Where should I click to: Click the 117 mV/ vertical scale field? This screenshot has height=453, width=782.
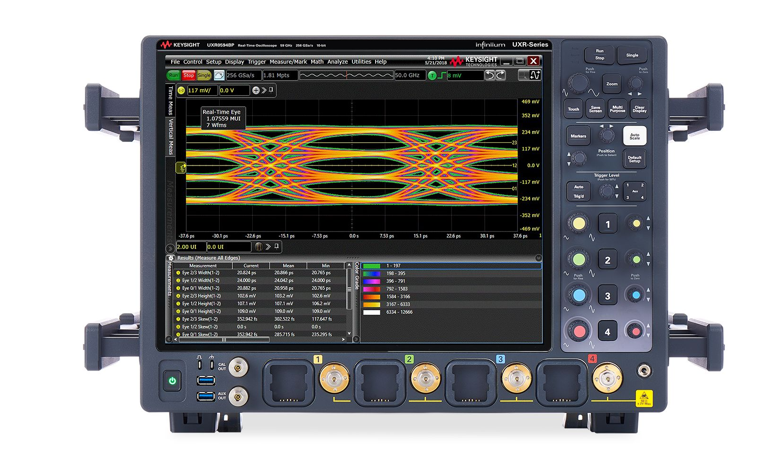[202, 90]
